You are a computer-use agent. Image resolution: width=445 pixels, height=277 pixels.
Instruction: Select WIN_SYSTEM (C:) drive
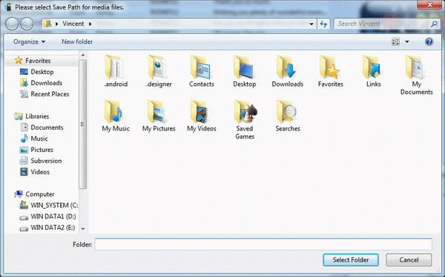click(48, 205)
